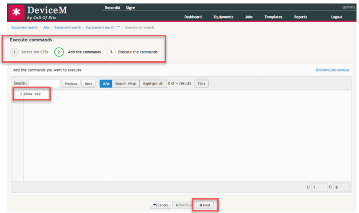Screen dimensions: 359x213
Task: Enable Search Wrap option
Action: pyautogui.click(x=125, y=84)
